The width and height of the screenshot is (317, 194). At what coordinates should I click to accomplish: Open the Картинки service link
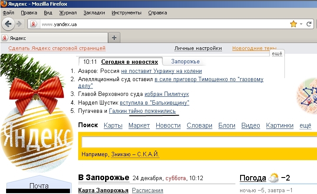(x=280, y=125)
